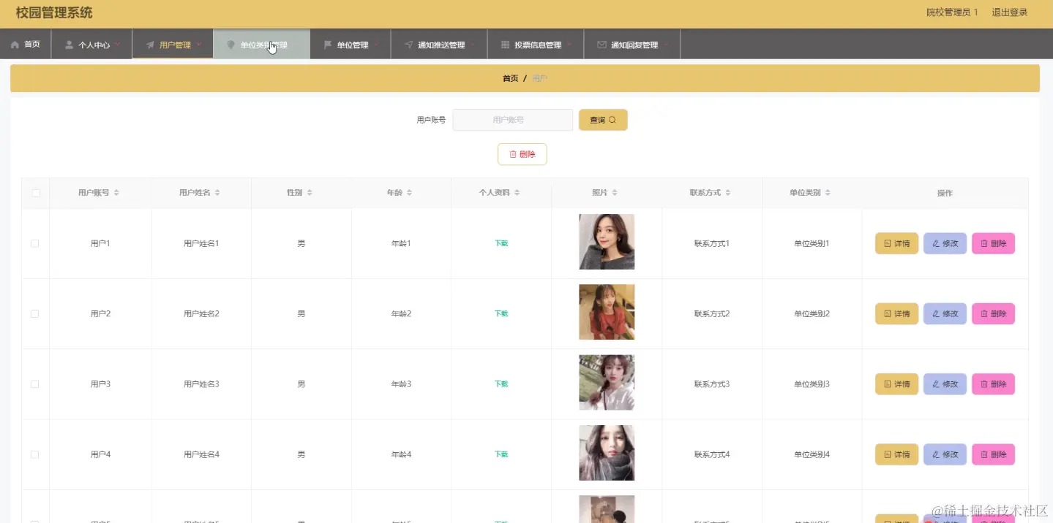Check the checkbox for row 用户2
This screenshot has width=1053, height=523.
pos(35,313)
